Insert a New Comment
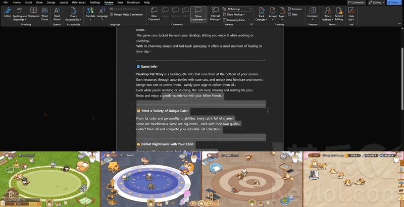This screenshot has width=404, height=207. point(154,13)
